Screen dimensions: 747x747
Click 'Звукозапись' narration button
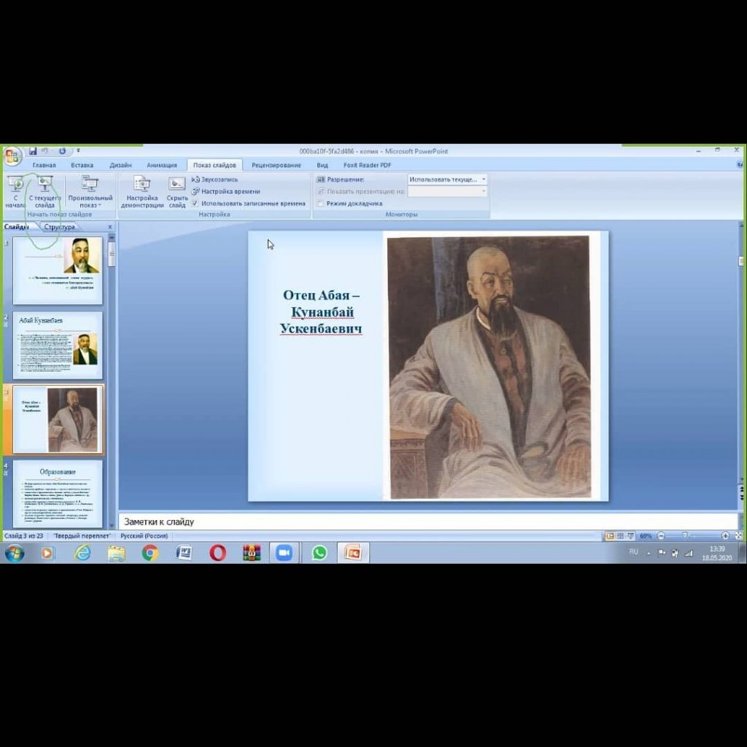215,179
